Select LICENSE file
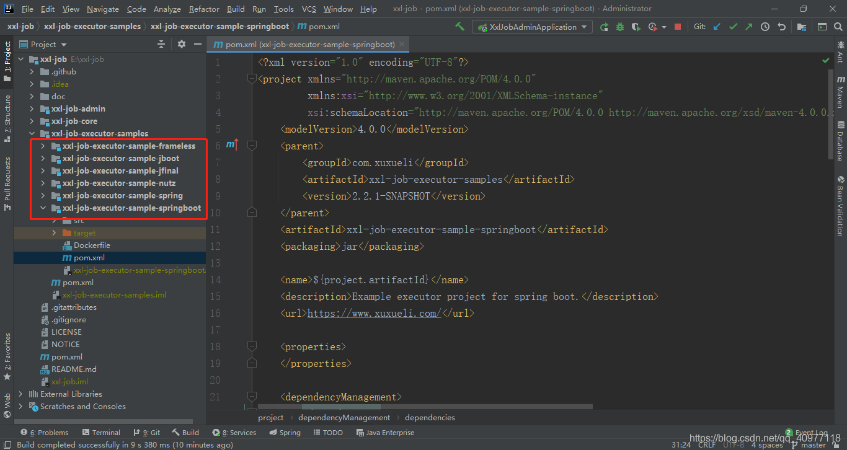This screenshot has width=847, height=450. pos(66,332)
